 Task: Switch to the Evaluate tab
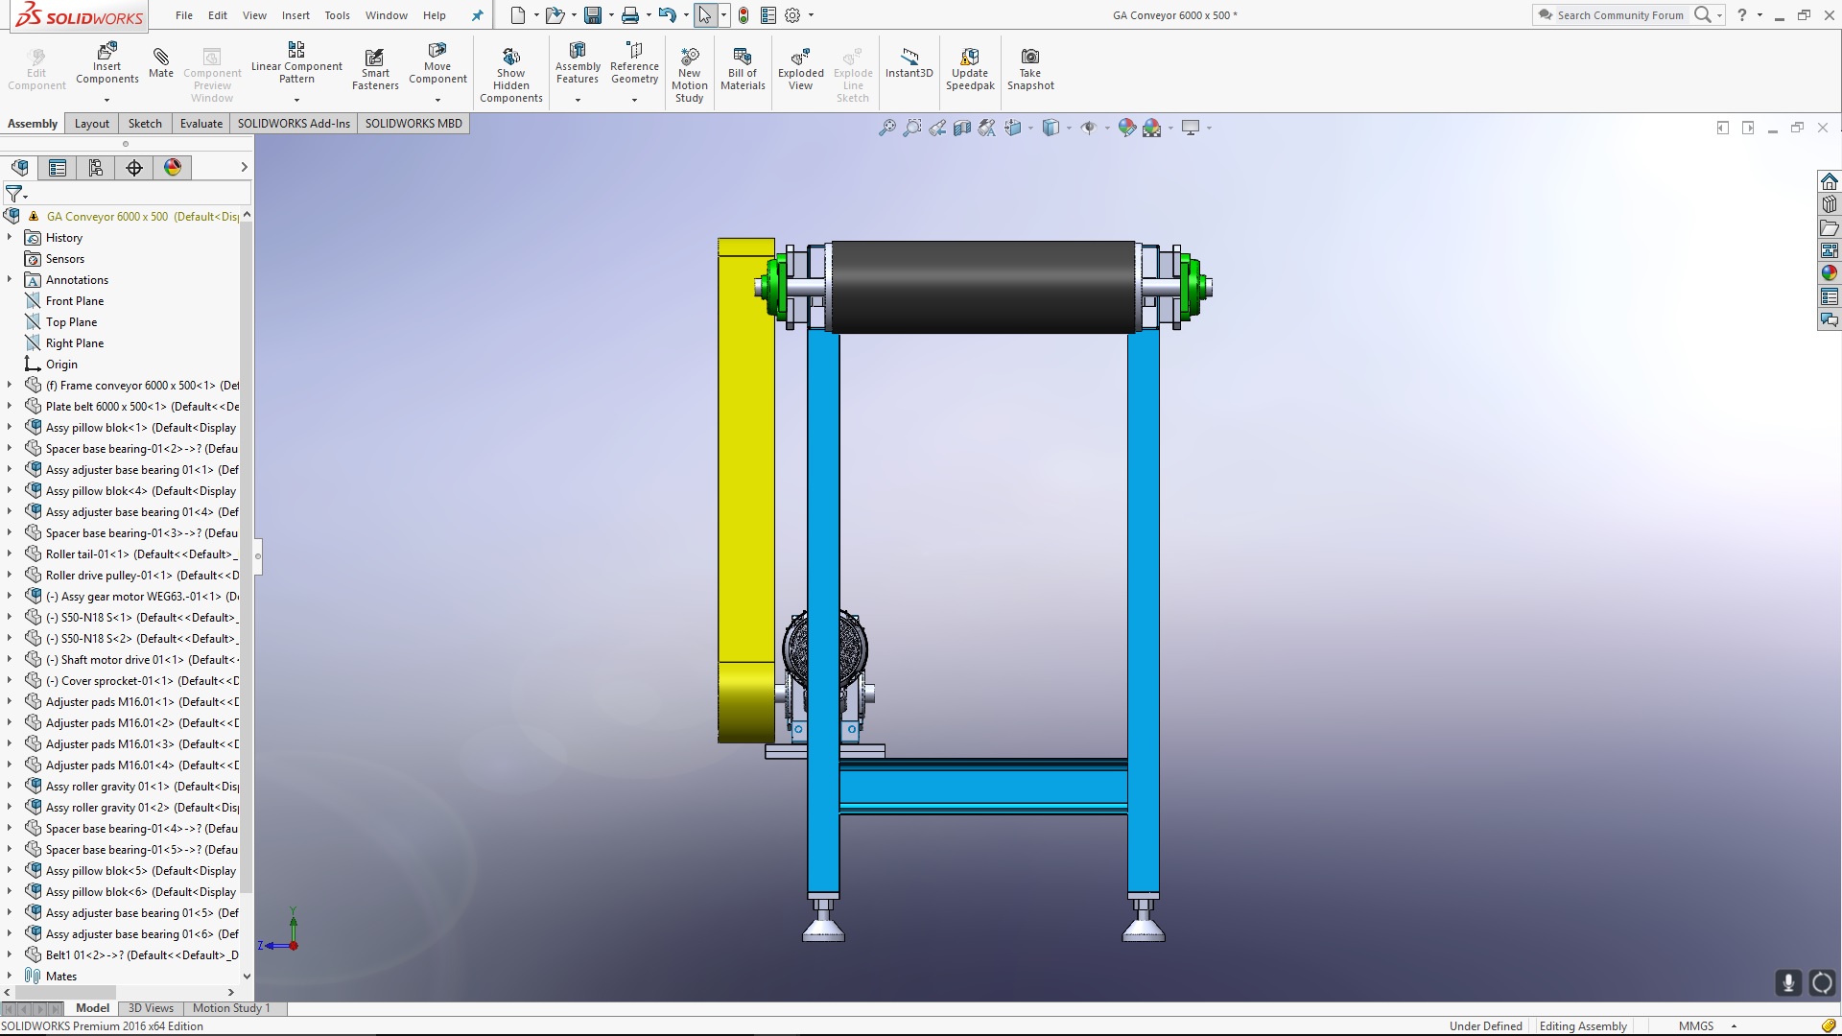pos(201,124)
